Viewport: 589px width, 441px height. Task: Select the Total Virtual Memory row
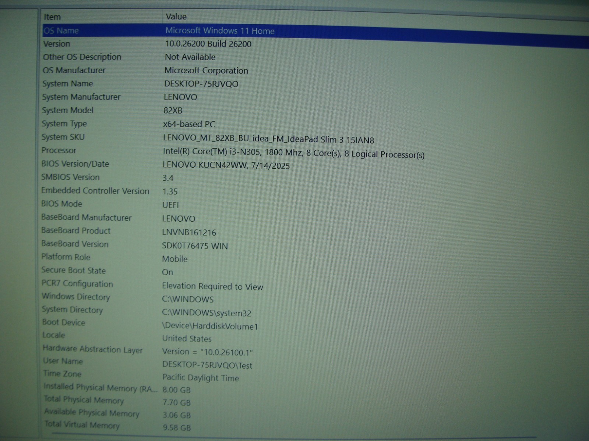82,425
